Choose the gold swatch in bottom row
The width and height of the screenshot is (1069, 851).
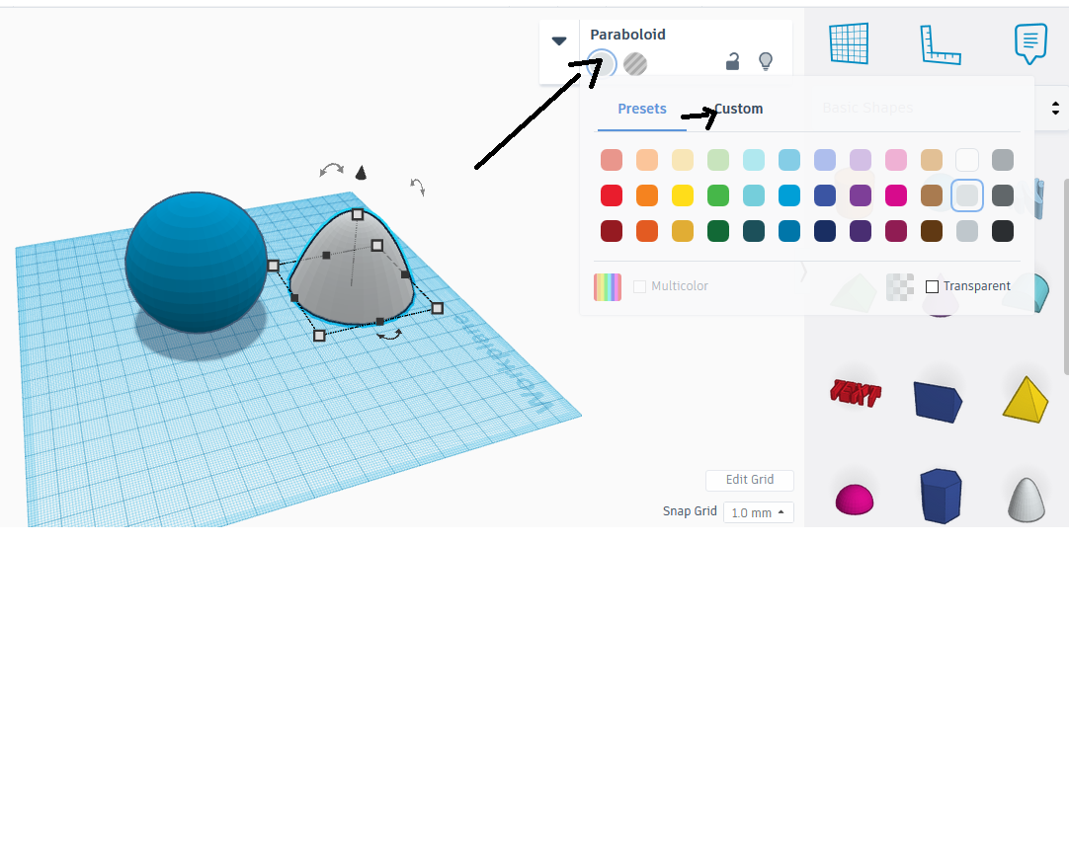click(x=683, y=231)
